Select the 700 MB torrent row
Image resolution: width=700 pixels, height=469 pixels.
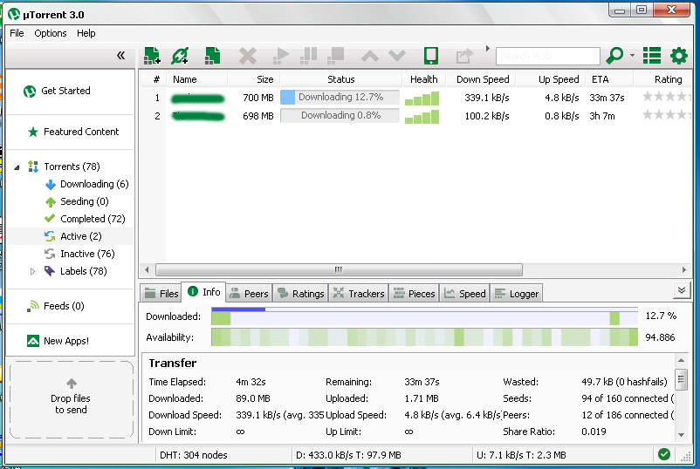click(x=415, y=98)
